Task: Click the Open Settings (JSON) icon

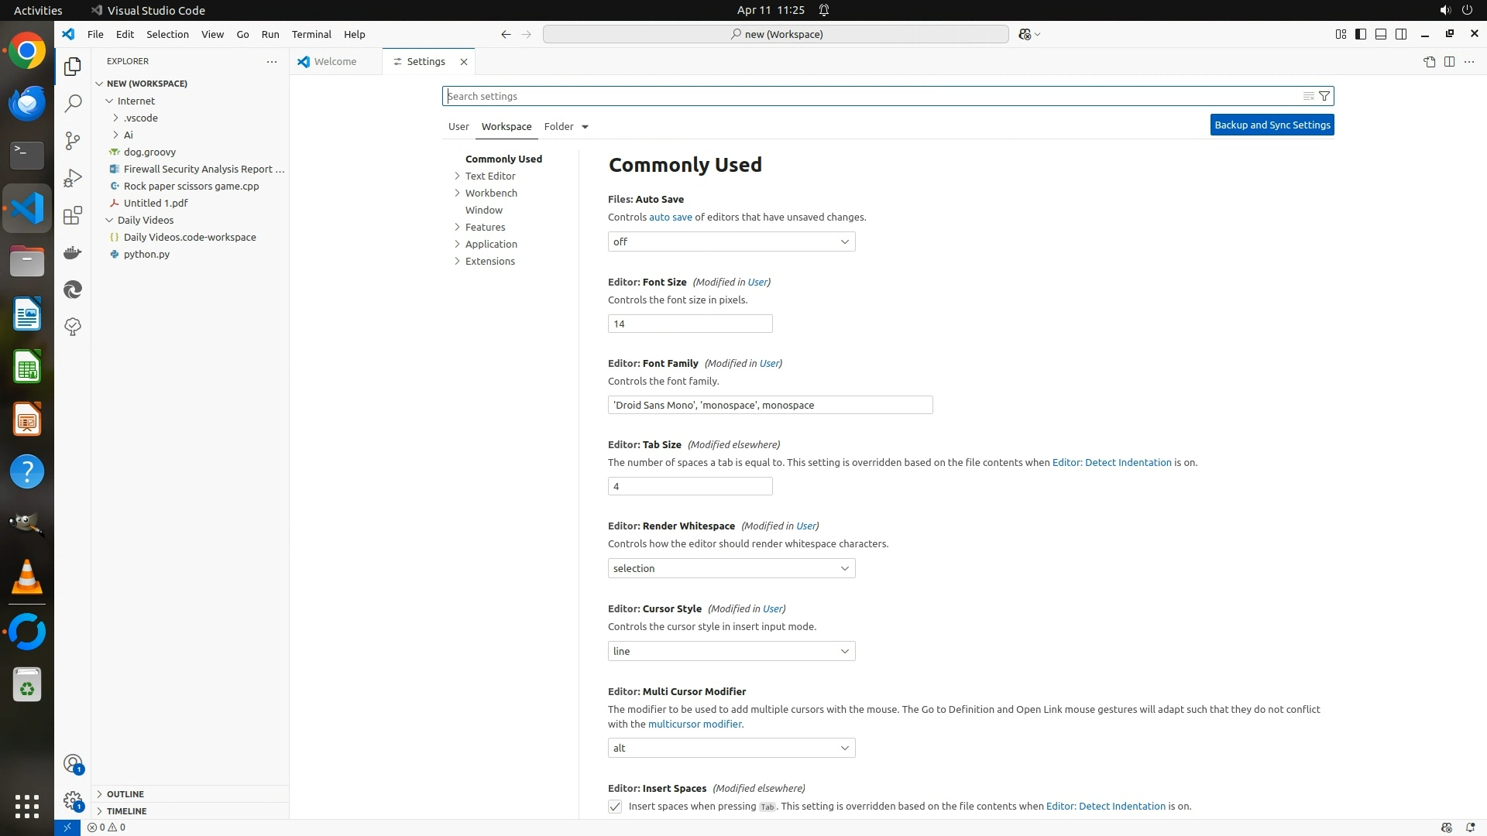Action: [1429, 62]
